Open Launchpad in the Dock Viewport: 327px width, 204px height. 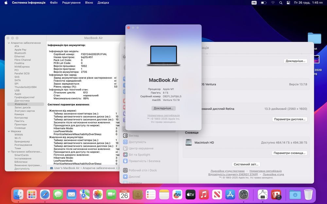(32, 195)
